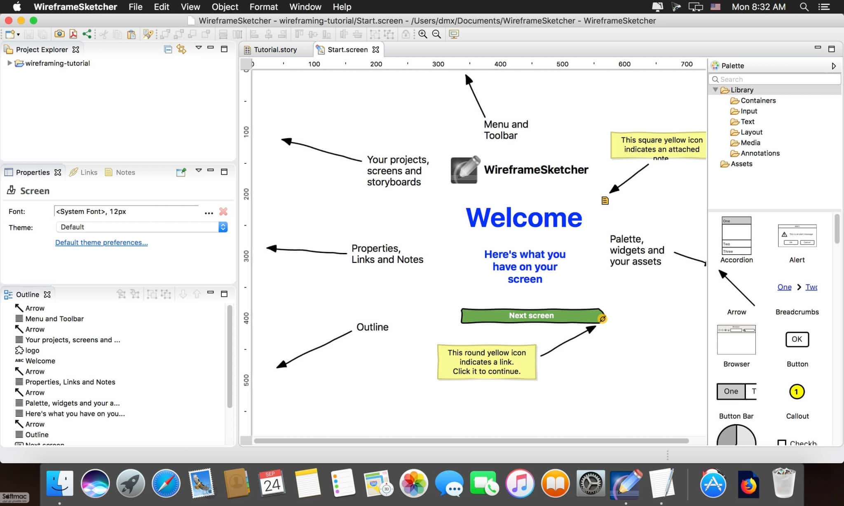Click the Zoom In magnifier icon
The width and height of the screenshot is (844, 506).
coord(422,34)
